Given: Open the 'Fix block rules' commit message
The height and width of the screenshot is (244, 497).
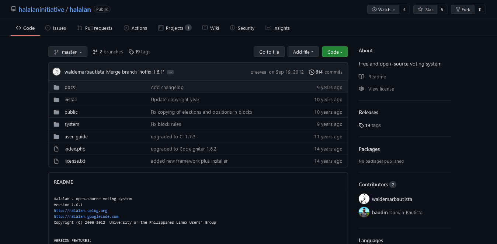Looking at the screenshot, I should click(166, 124).
